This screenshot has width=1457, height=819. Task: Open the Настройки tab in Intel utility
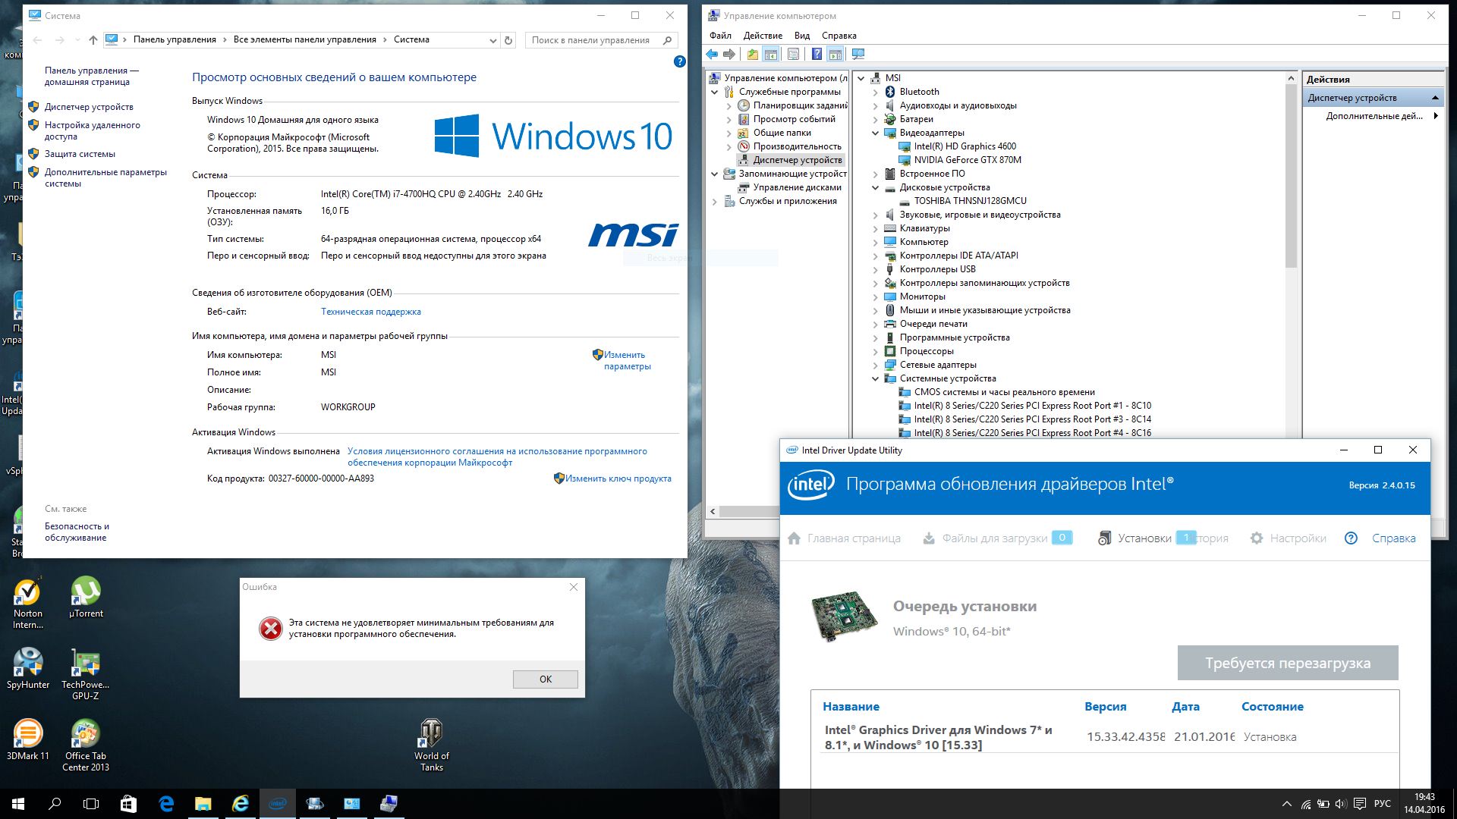point(1288,538)
